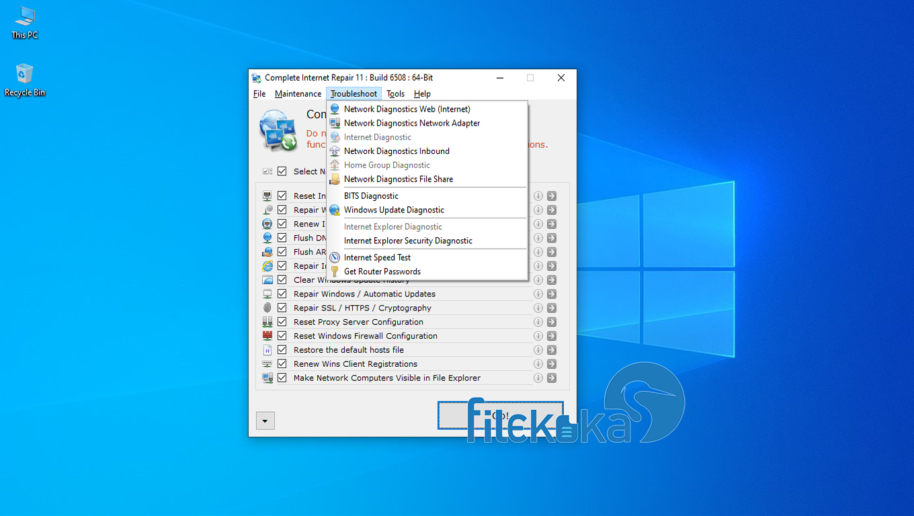Uncheck Clear Windows Update History checkbox

point(282,279)
